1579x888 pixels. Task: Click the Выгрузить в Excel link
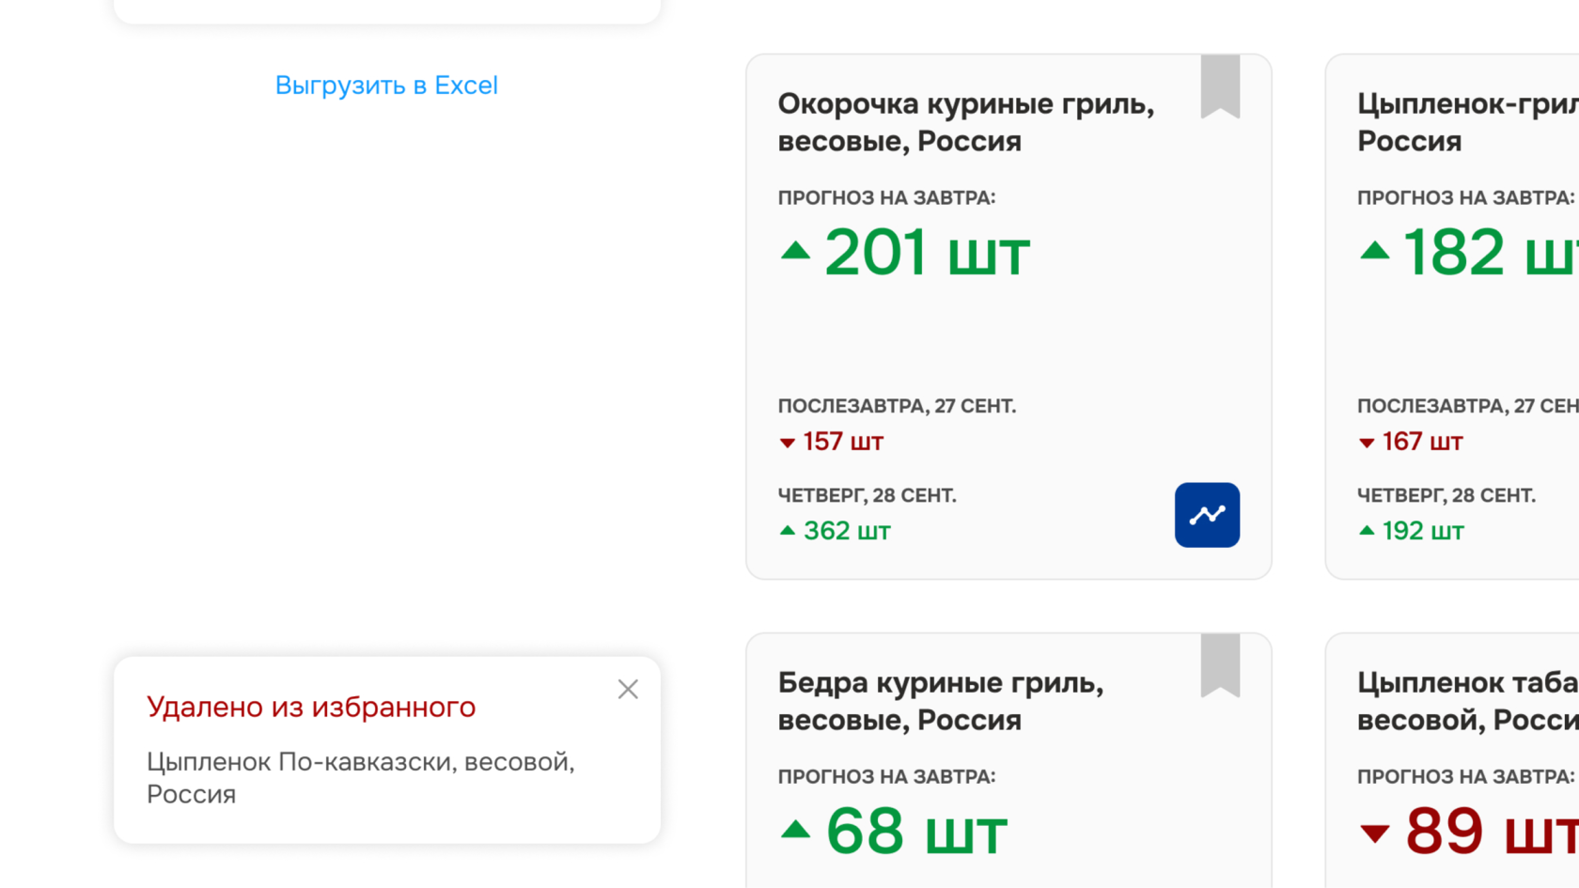(386, 86)
